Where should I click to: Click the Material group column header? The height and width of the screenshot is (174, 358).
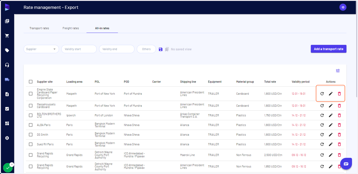[245, 82]
